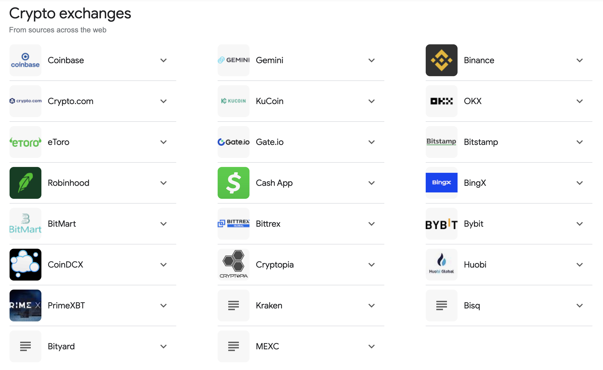Click the Cash App dollar icon

click(233, 183)
